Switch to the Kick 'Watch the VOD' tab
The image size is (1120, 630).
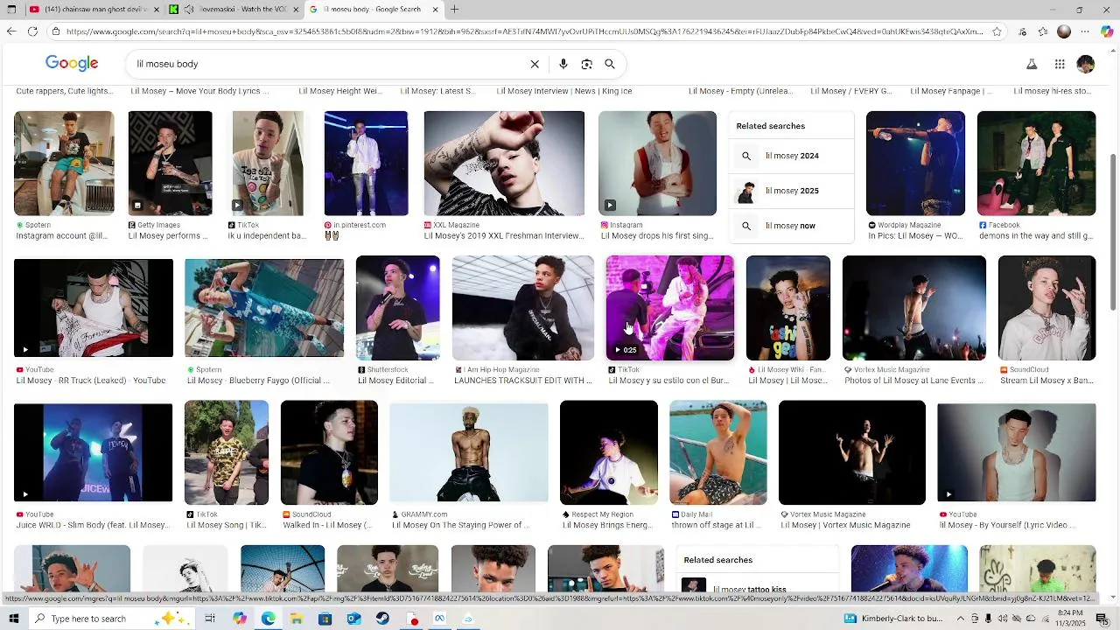(234, 10)
